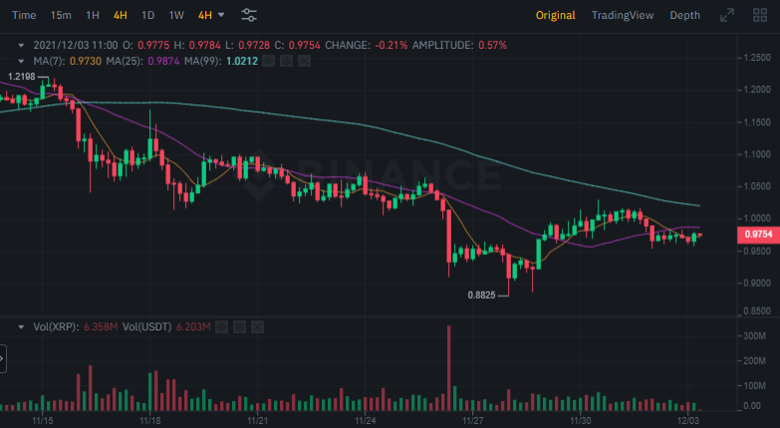This screenshot has height=428, width=780.
Task: Remove the Vol indicator with X
Action: pyautogui.click(x=257, y=326)
